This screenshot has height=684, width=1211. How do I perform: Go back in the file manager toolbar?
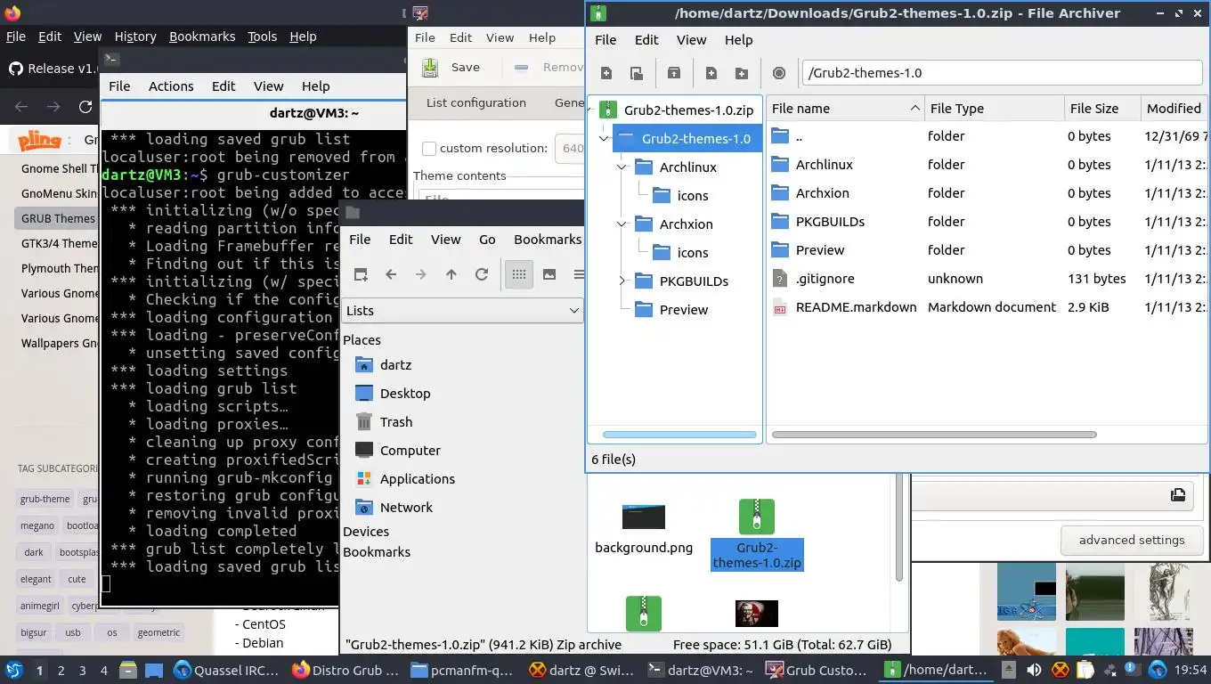pyautogui.click(x=391, y=274)
